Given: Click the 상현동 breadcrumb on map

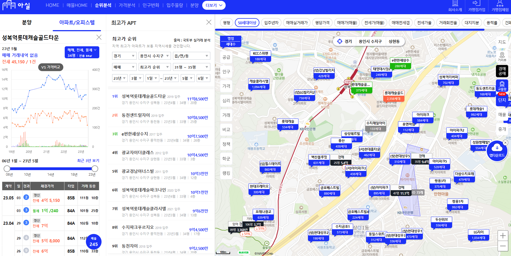Looking at the screenshot, I should click(394, 41).
